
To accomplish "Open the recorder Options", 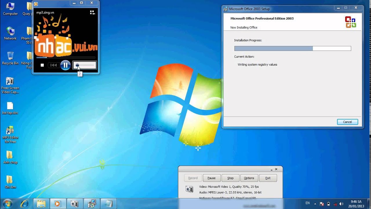I will 249,178.
